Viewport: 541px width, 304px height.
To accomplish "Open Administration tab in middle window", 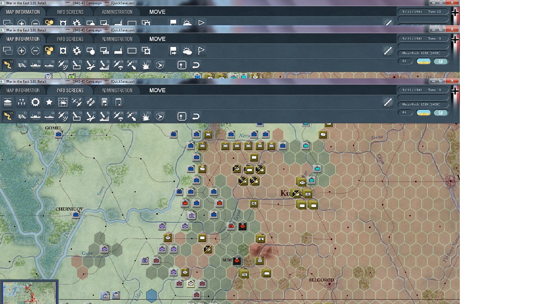I will point(117,39).
